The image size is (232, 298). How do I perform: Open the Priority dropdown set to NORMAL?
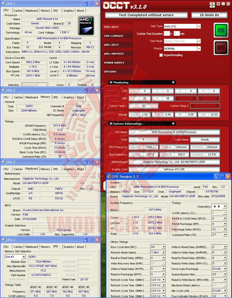pos(199,49)
